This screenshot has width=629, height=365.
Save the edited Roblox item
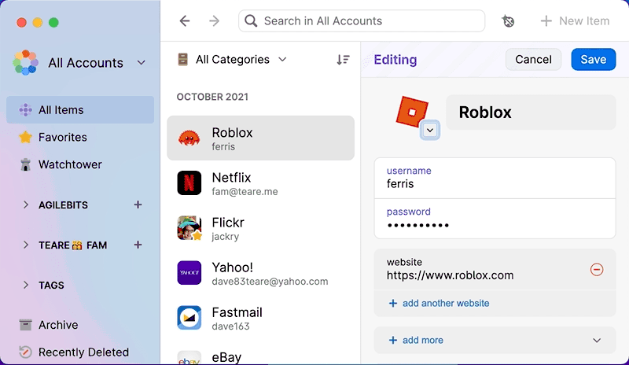click(593, 60)
